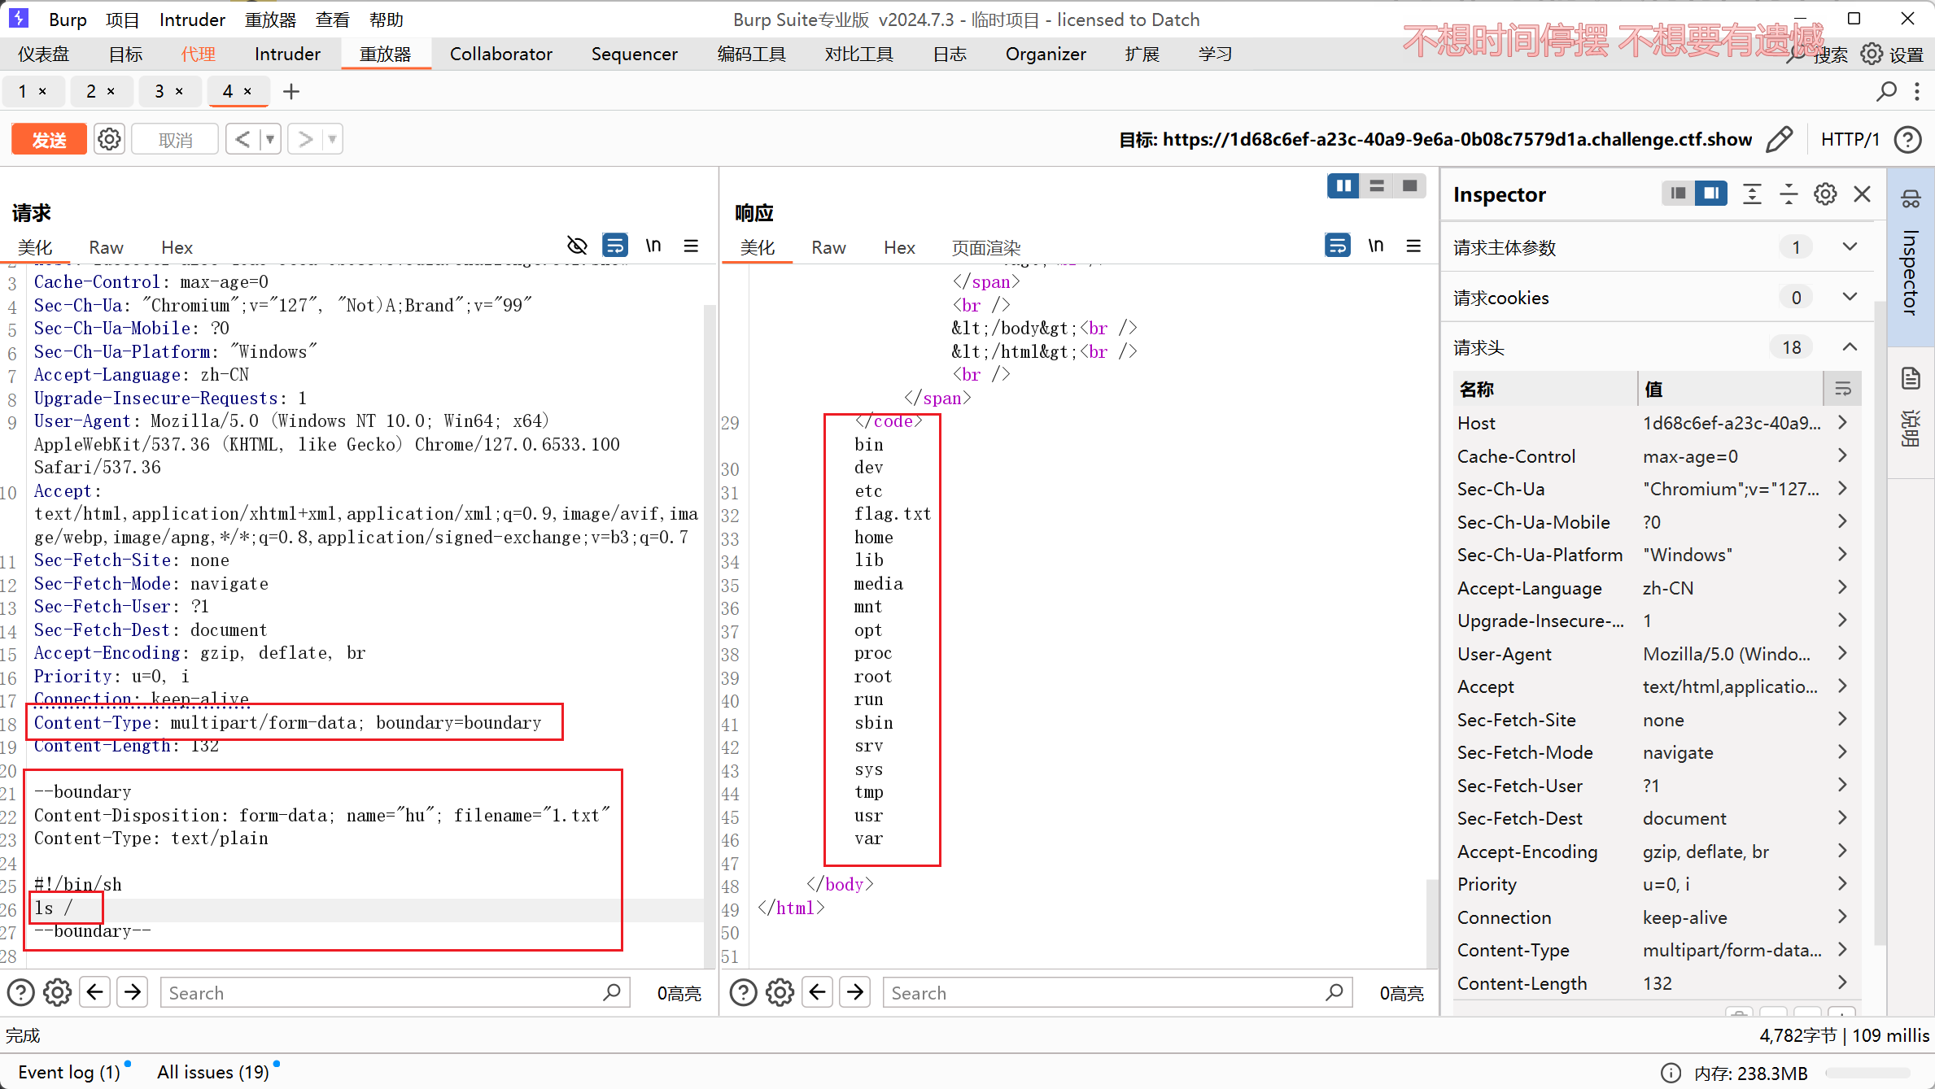This screenshot has height=1089, width=1935.
Task: Click the HTTP/1 protocol selector
Action: [x=1850, y=139]
